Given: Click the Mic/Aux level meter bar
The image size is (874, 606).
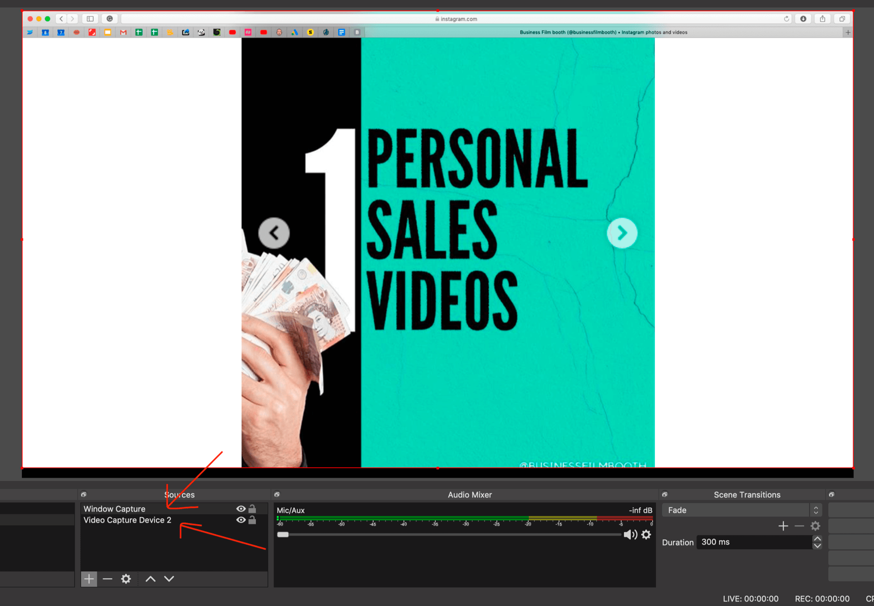Looking at the screenshot, I should coord(465,518).
